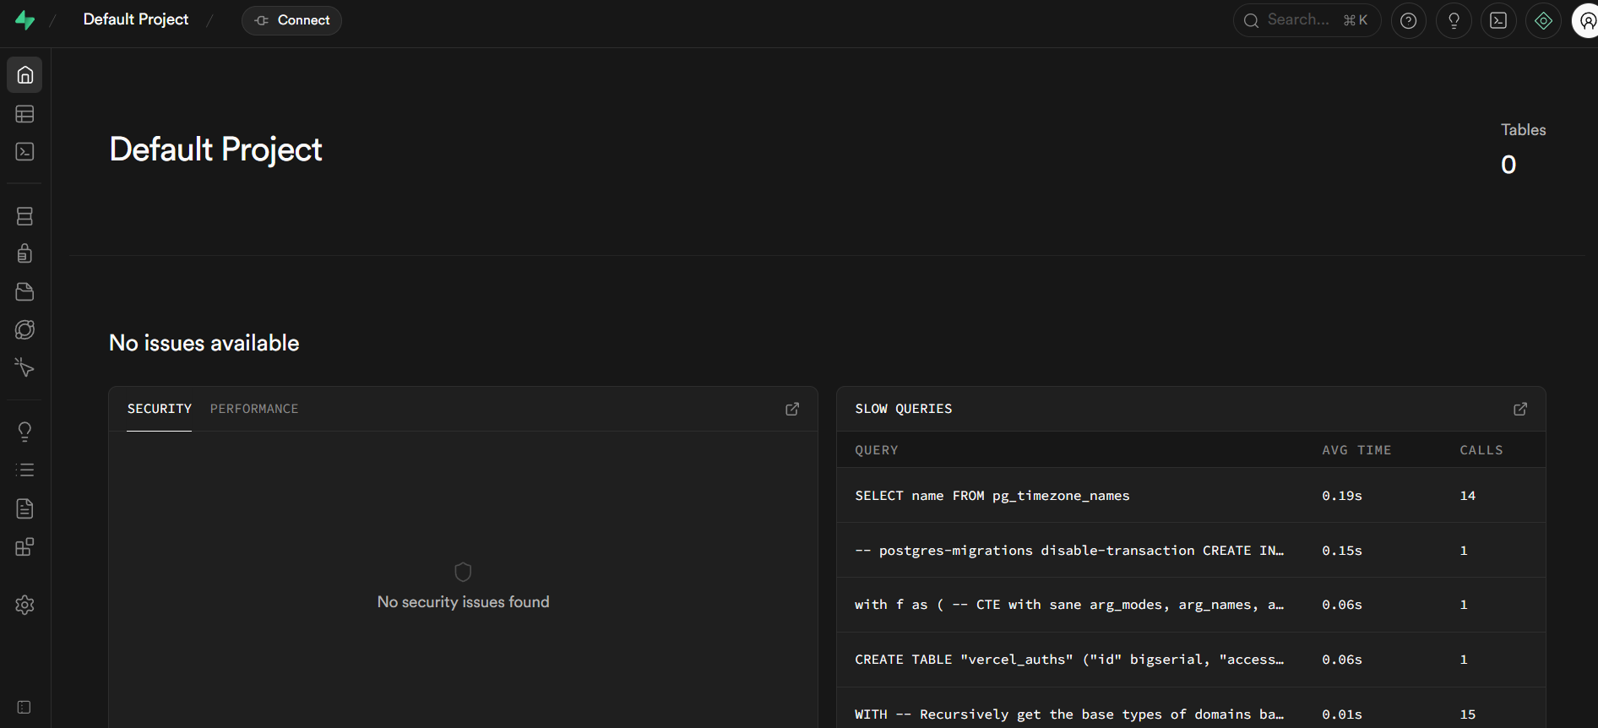Focus the Search field in the top bar
This screenshot has width=1598, height=728.
(1307, 20)
